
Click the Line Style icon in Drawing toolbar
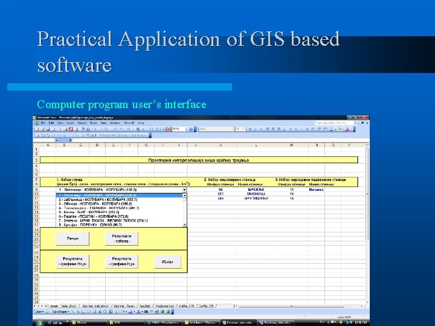tap(146, 312)
